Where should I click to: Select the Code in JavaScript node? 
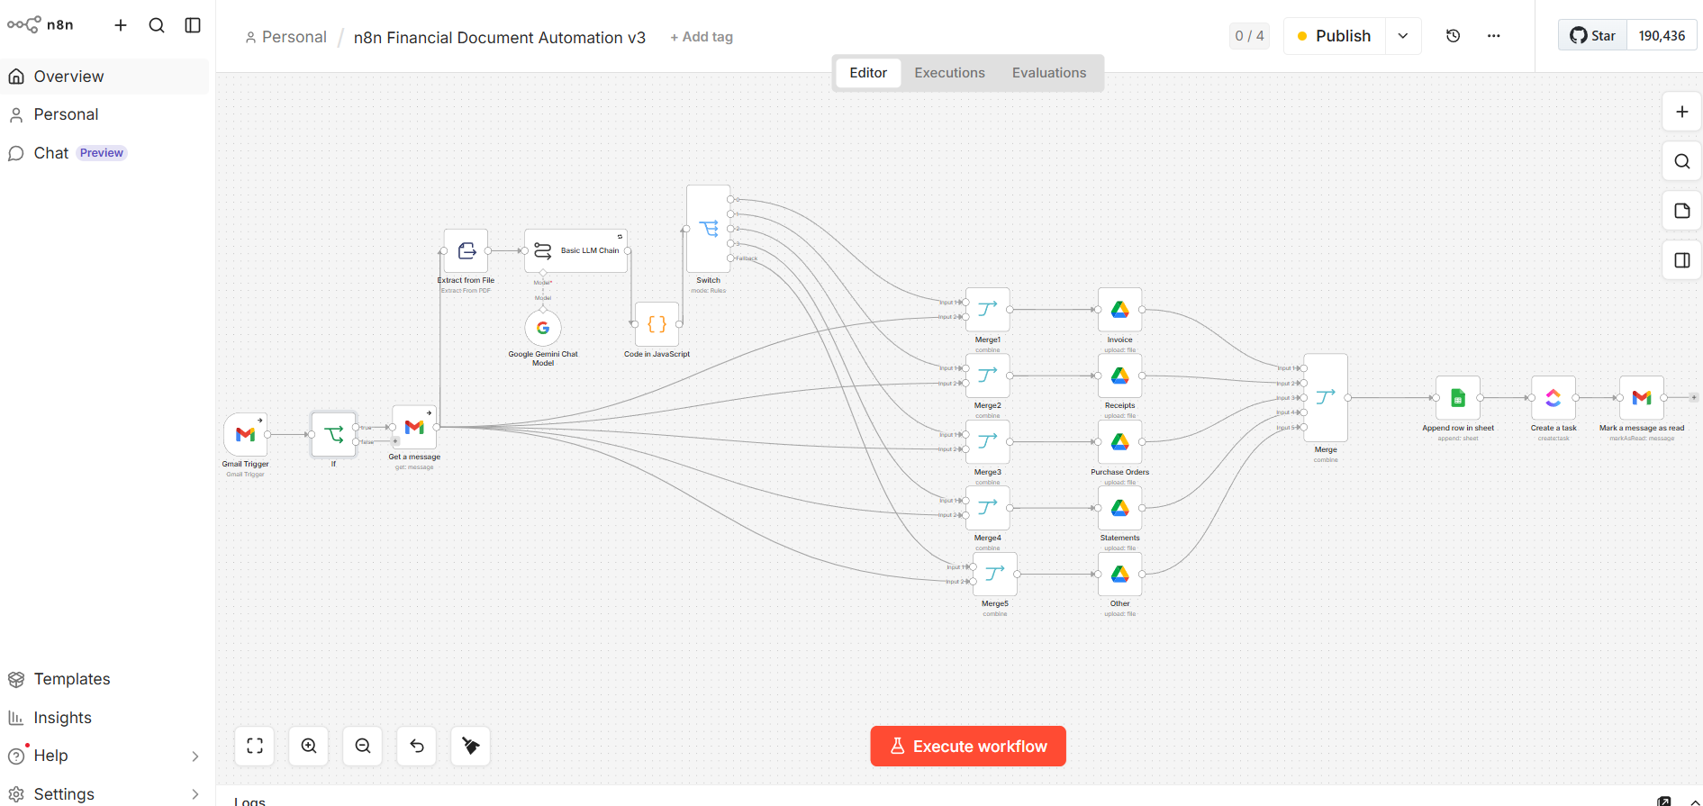[x=657, y=324]
